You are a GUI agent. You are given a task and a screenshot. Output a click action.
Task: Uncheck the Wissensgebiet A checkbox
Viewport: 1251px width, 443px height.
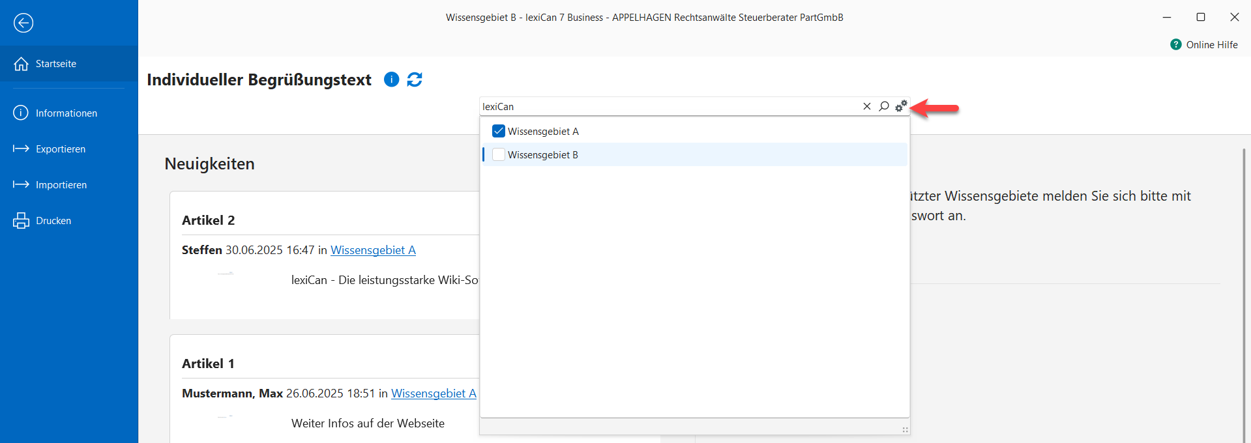(499, 131)
